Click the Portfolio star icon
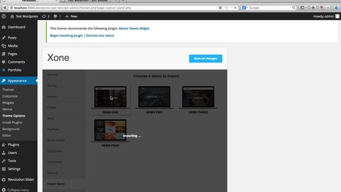The height and width of the screenshot is (192, 341). point(4,70)
